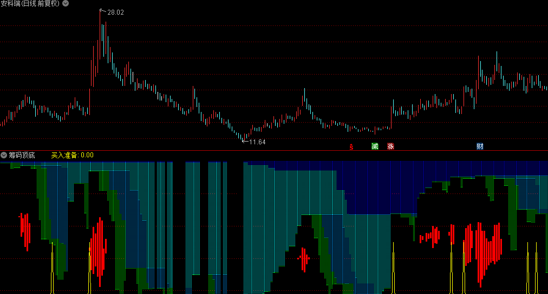Click the 买入准备: 0.00 value label
Viewport: 548px width, 294px height.
click(x=73, y=155)
